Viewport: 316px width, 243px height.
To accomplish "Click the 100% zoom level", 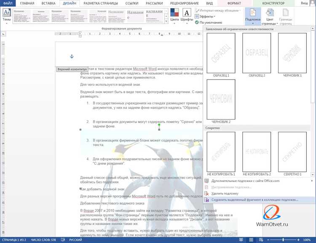I will click(307, 240).
